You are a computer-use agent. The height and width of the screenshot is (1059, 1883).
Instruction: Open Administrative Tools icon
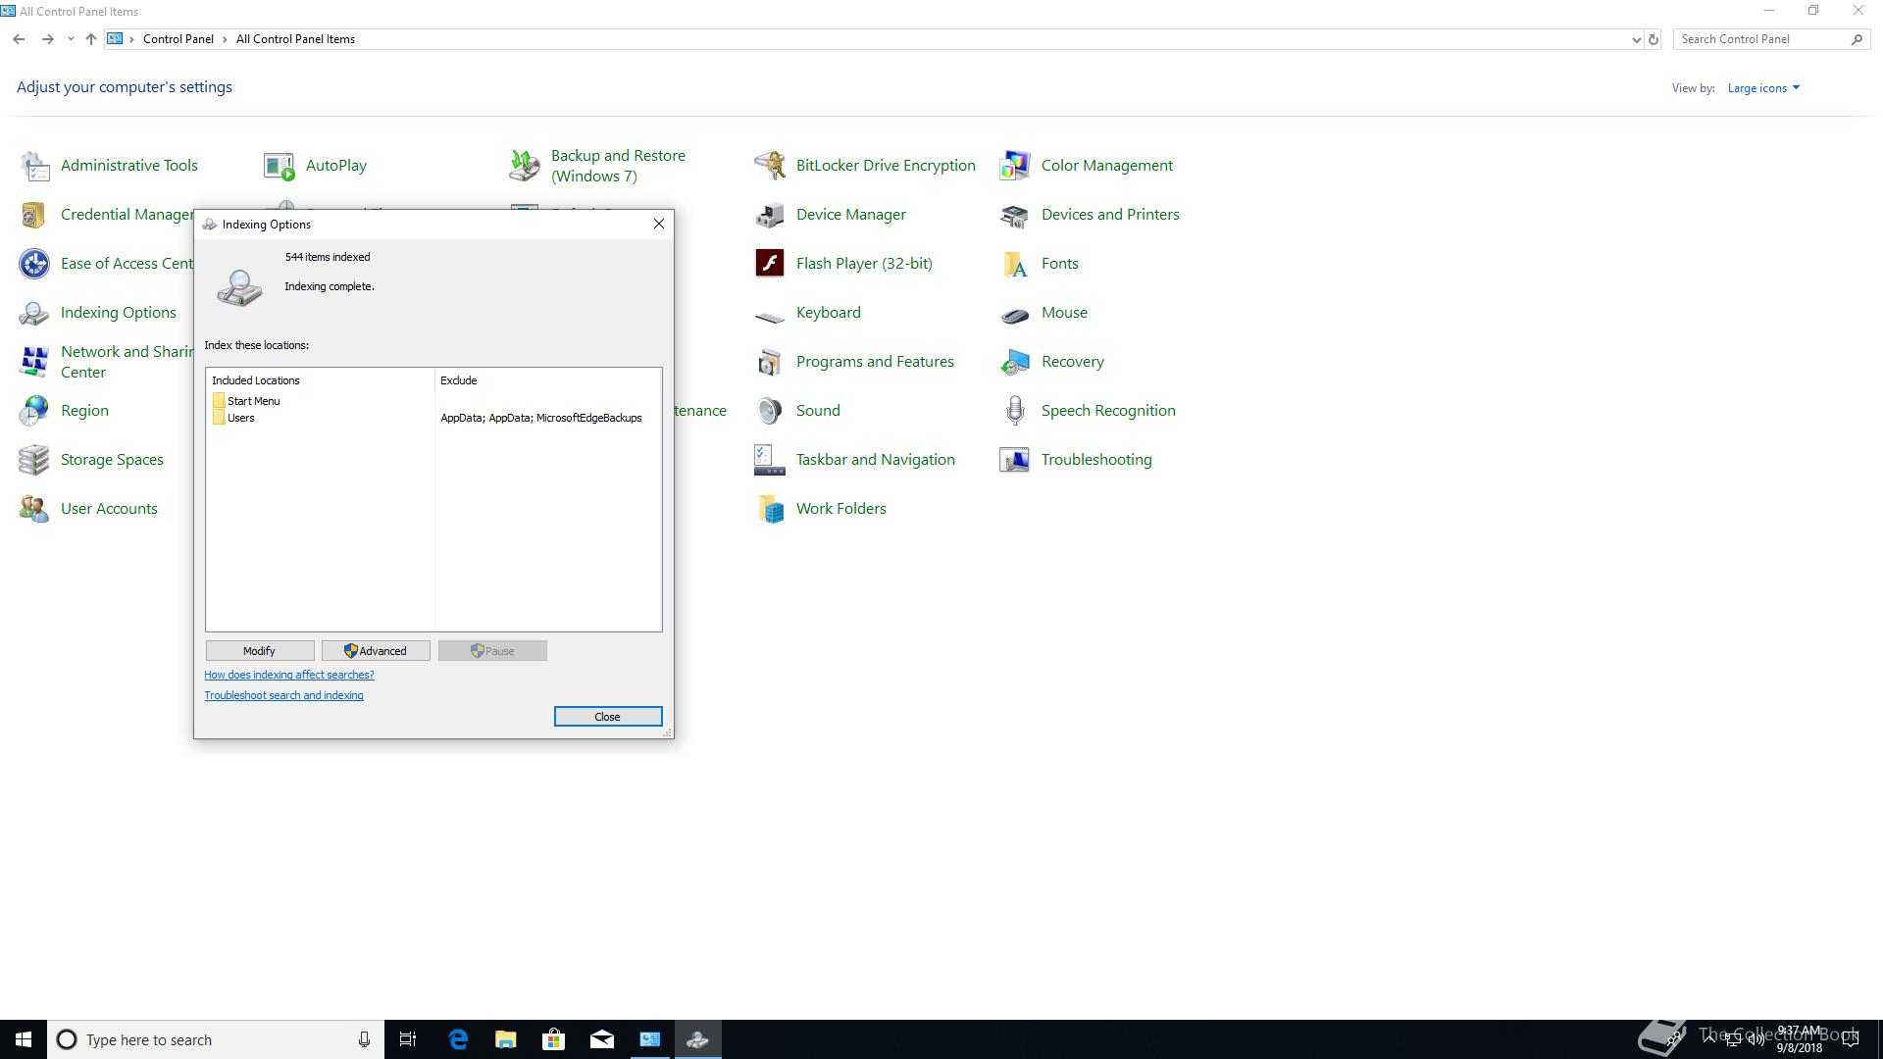(x=34, y=166)
